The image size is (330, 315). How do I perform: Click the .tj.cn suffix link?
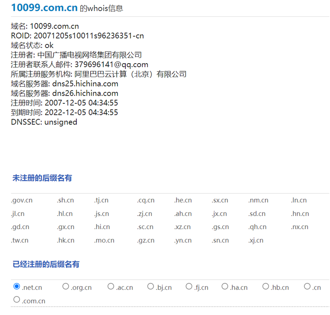coord(101,200)
